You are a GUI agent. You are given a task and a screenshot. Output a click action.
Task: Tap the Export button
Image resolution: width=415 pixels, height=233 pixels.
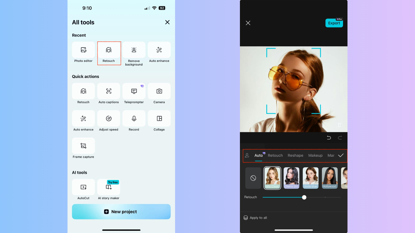(x=334, y=23)
